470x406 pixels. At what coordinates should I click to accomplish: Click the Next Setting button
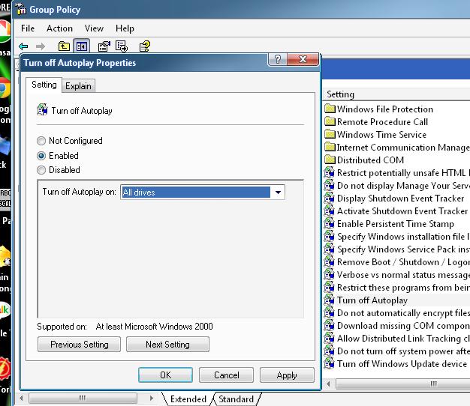click(167, 345)
